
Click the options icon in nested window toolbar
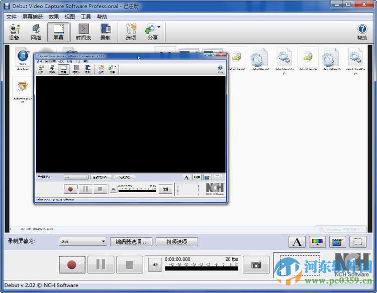pyautogui.click(x=101, y=69)
